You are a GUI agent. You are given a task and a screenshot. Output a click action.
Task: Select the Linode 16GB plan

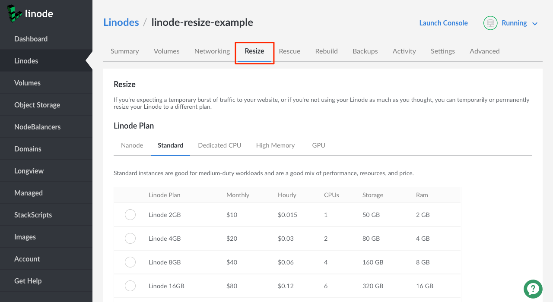pos(130,286)
